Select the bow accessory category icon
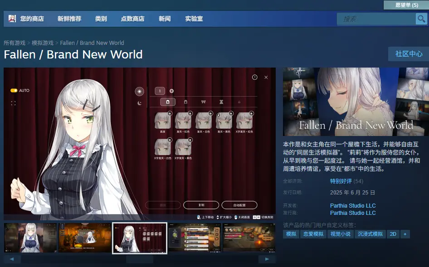This screenshot has height=267, width=429. pyautogui.click(x=203, y=102)
